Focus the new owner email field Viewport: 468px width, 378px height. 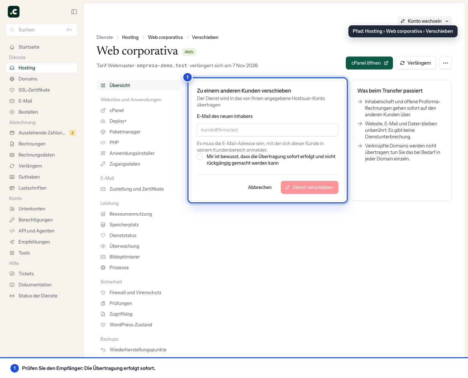pyautogui.click(x=267, y=130)
